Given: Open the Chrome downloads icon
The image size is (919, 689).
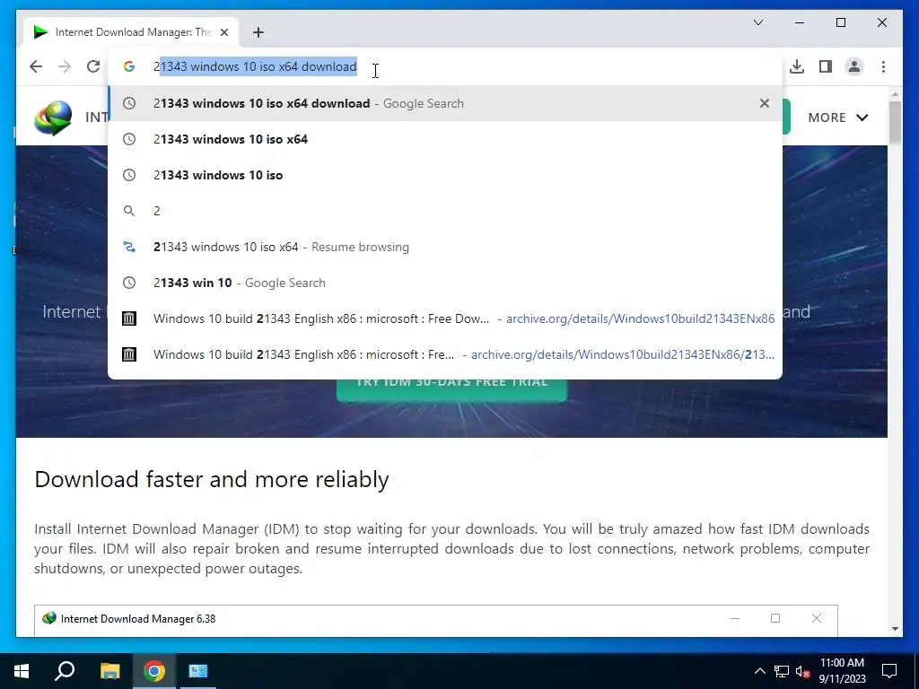Looking at the screenshot, I should [797, 66].
